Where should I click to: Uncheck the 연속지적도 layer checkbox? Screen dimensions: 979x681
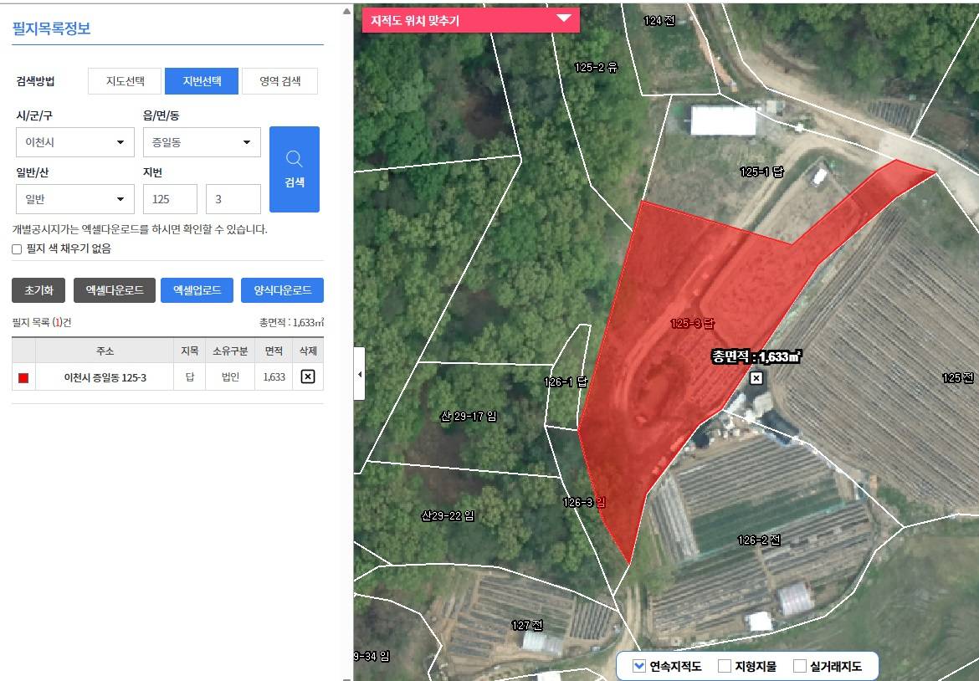coord(638,666)
